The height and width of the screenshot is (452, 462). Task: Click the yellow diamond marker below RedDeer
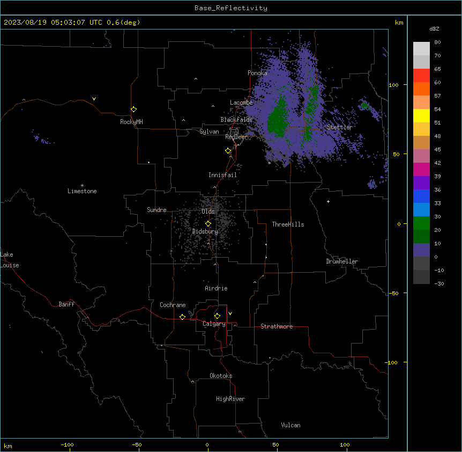click(228, 151)
